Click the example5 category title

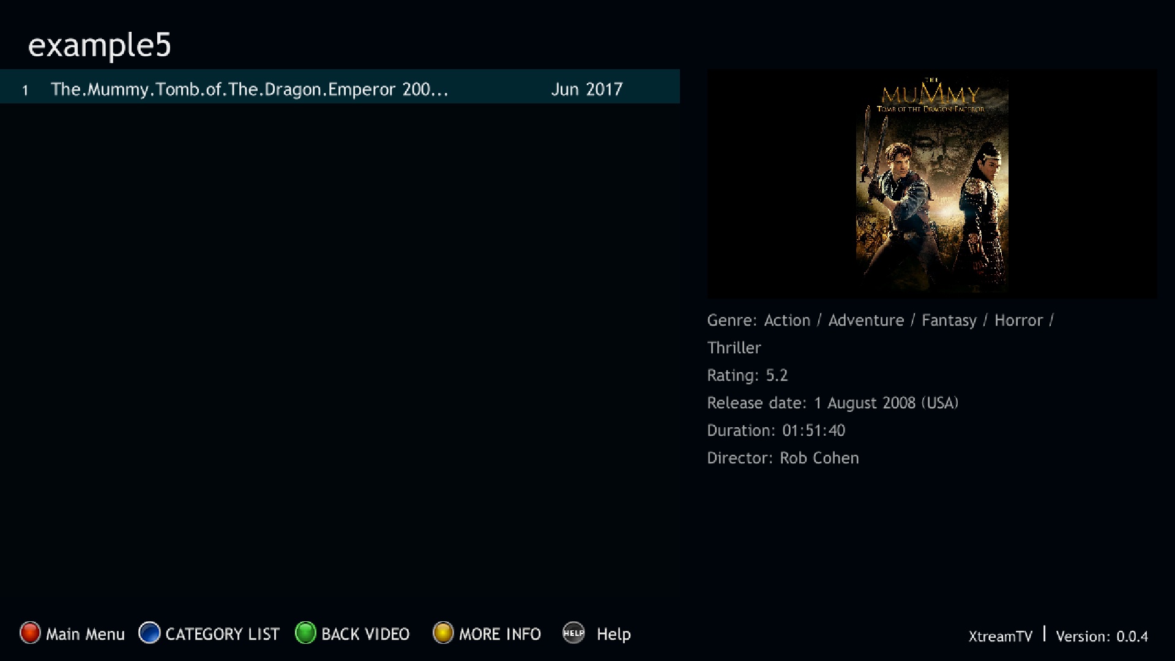coord(100,46)
